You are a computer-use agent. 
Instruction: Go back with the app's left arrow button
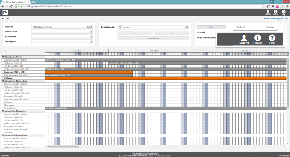click(3, 18)
